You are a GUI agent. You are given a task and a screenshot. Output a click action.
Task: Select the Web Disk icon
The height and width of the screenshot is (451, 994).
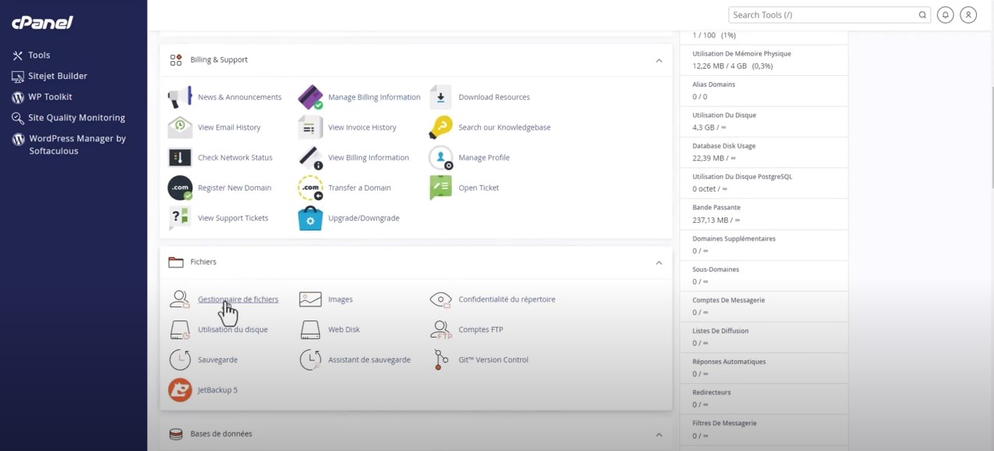(x=310, y=329)
